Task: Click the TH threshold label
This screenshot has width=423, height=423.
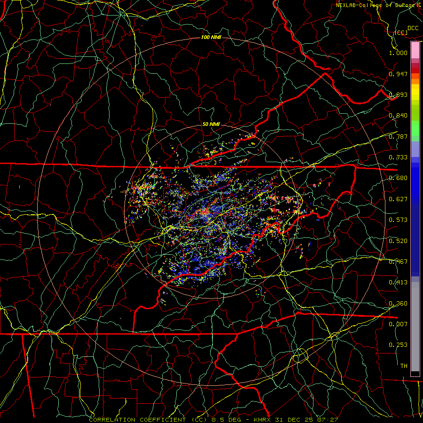Action: tap(404, 366)
